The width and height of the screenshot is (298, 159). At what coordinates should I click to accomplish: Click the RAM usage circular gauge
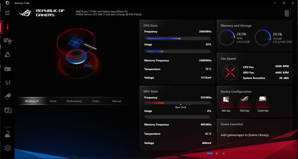(227, 37)
